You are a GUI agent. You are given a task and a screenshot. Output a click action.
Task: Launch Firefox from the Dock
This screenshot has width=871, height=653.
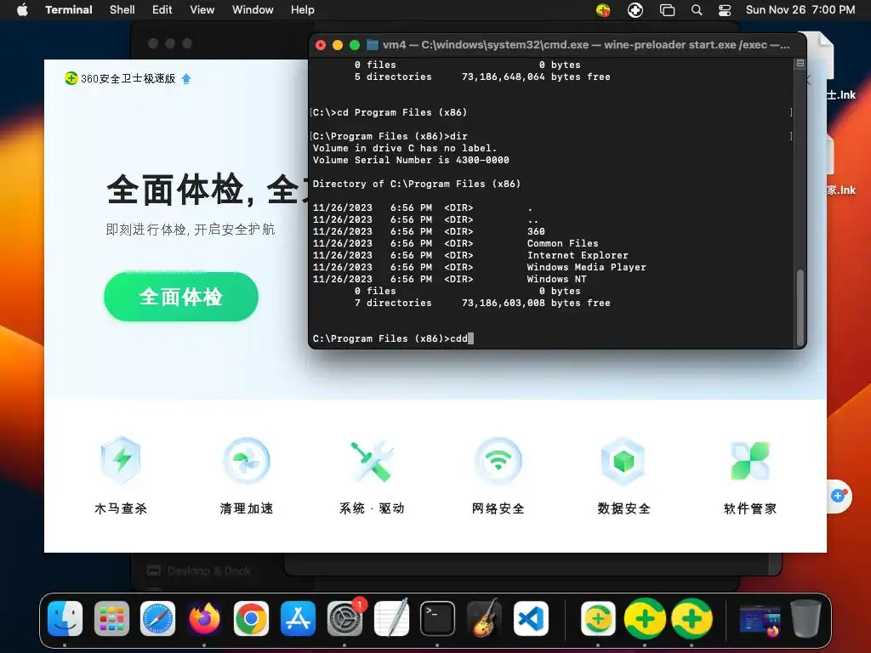[x=204, y=619]
